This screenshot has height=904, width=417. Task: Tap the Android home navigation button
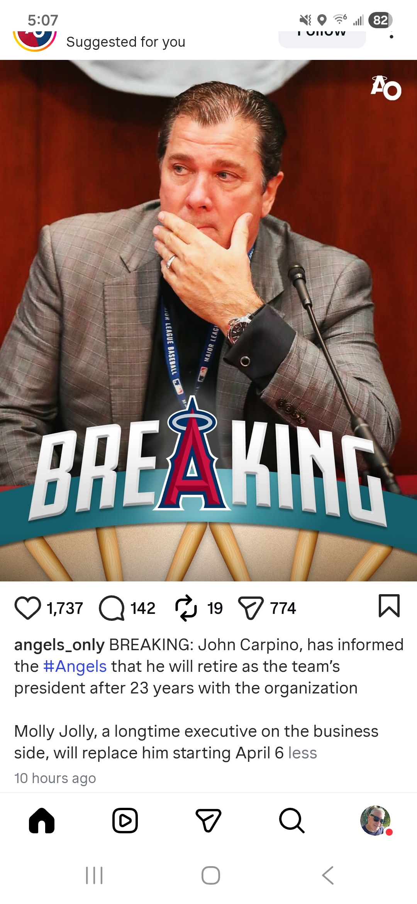[x=211, y=875]
